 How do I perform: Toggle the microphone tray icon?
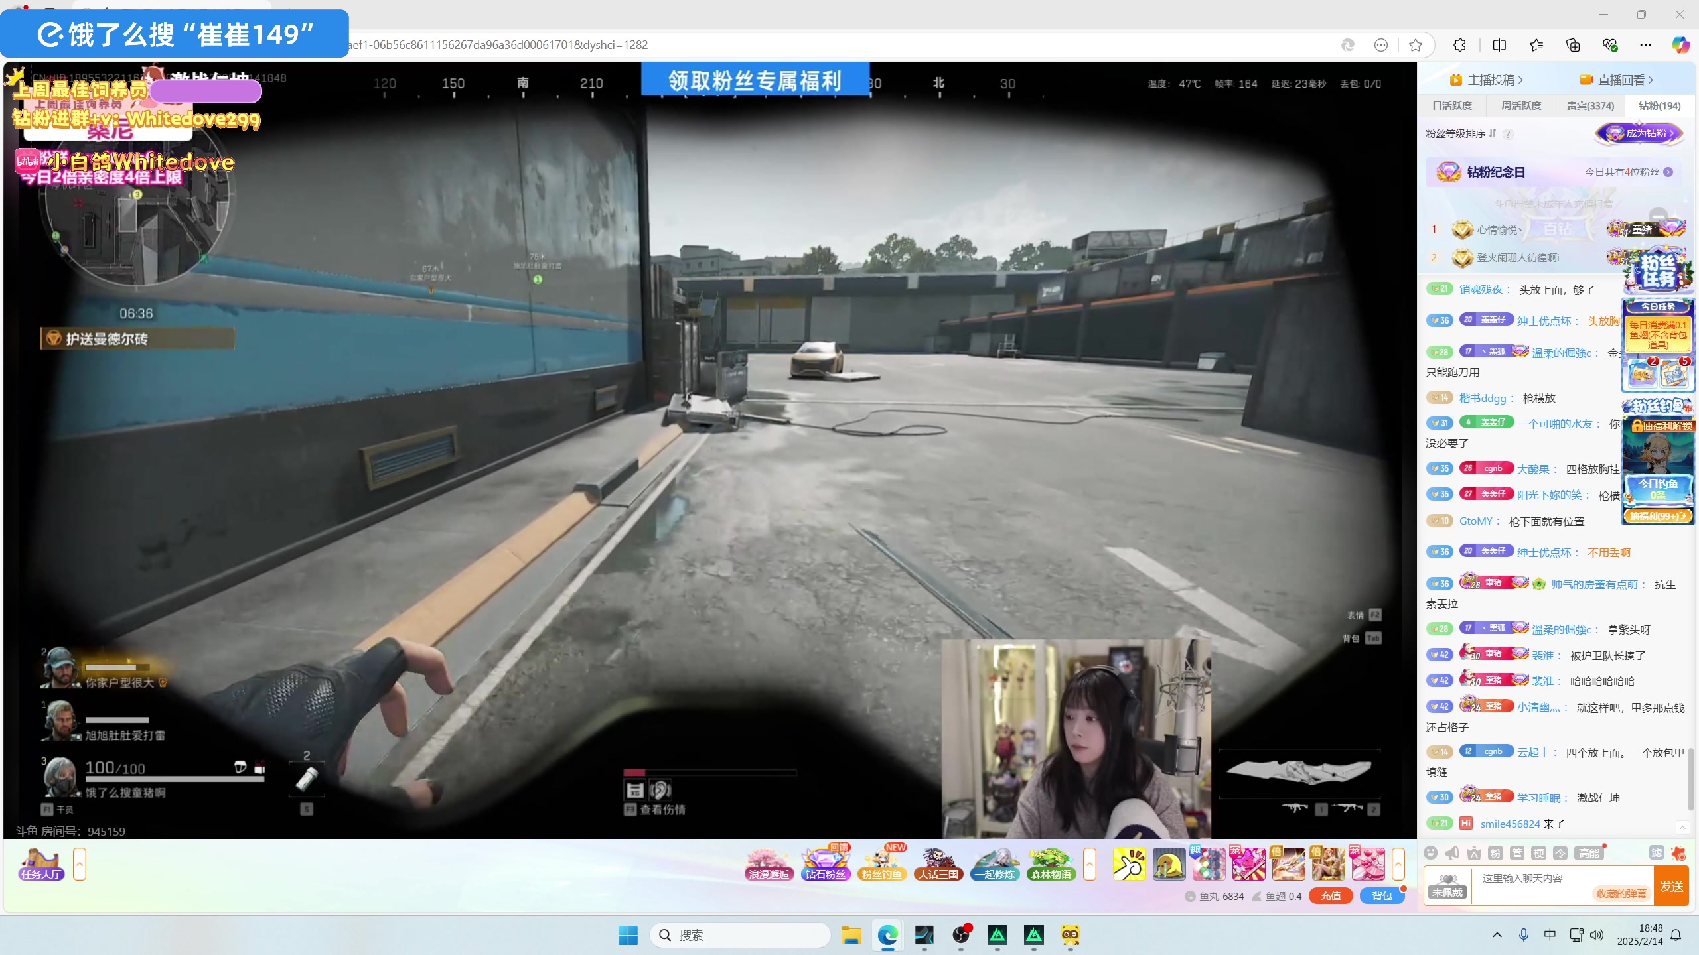(1523, 935)
